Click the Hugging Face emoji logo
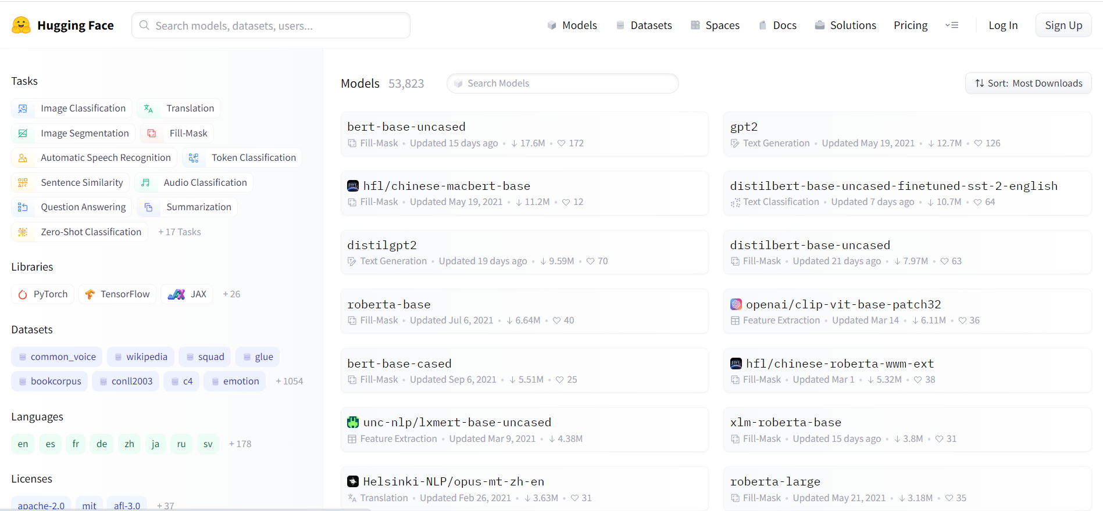 tap(22, 25)
